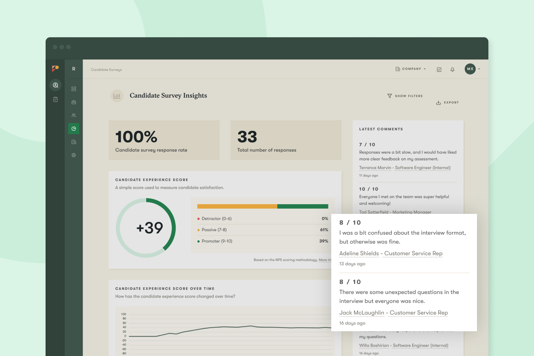Click the Export button
The height and width of the screenshot is (356, 534).
(x=447, y=103)
